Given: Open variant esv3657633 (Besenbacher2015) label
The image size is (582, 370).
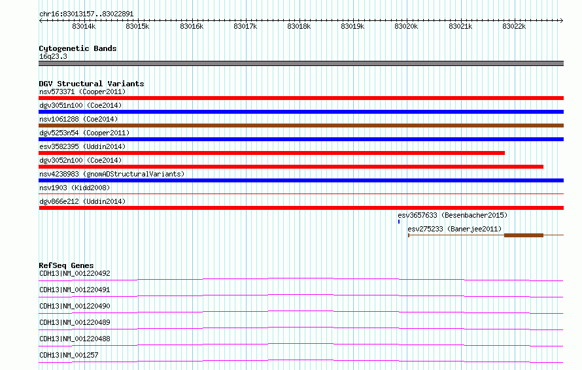Looking at the screenshot, I should pos(453,215).
